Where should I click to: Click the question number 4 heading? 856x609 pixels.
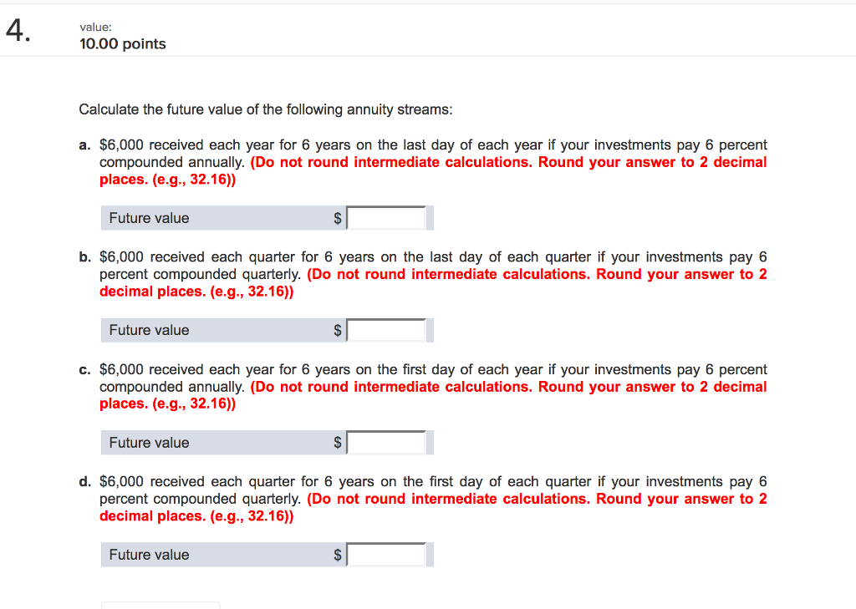[x=15, y=29]
